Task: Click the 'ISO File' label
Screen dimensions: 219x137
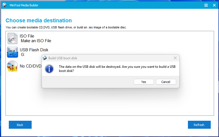Action: coord(27,36)
